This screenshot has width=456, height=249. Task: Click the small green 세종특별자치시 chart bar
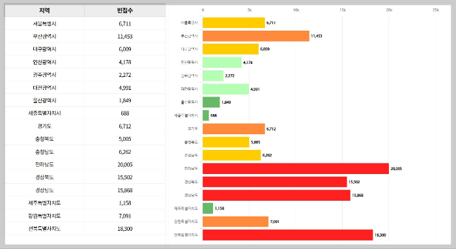[206, 115]
